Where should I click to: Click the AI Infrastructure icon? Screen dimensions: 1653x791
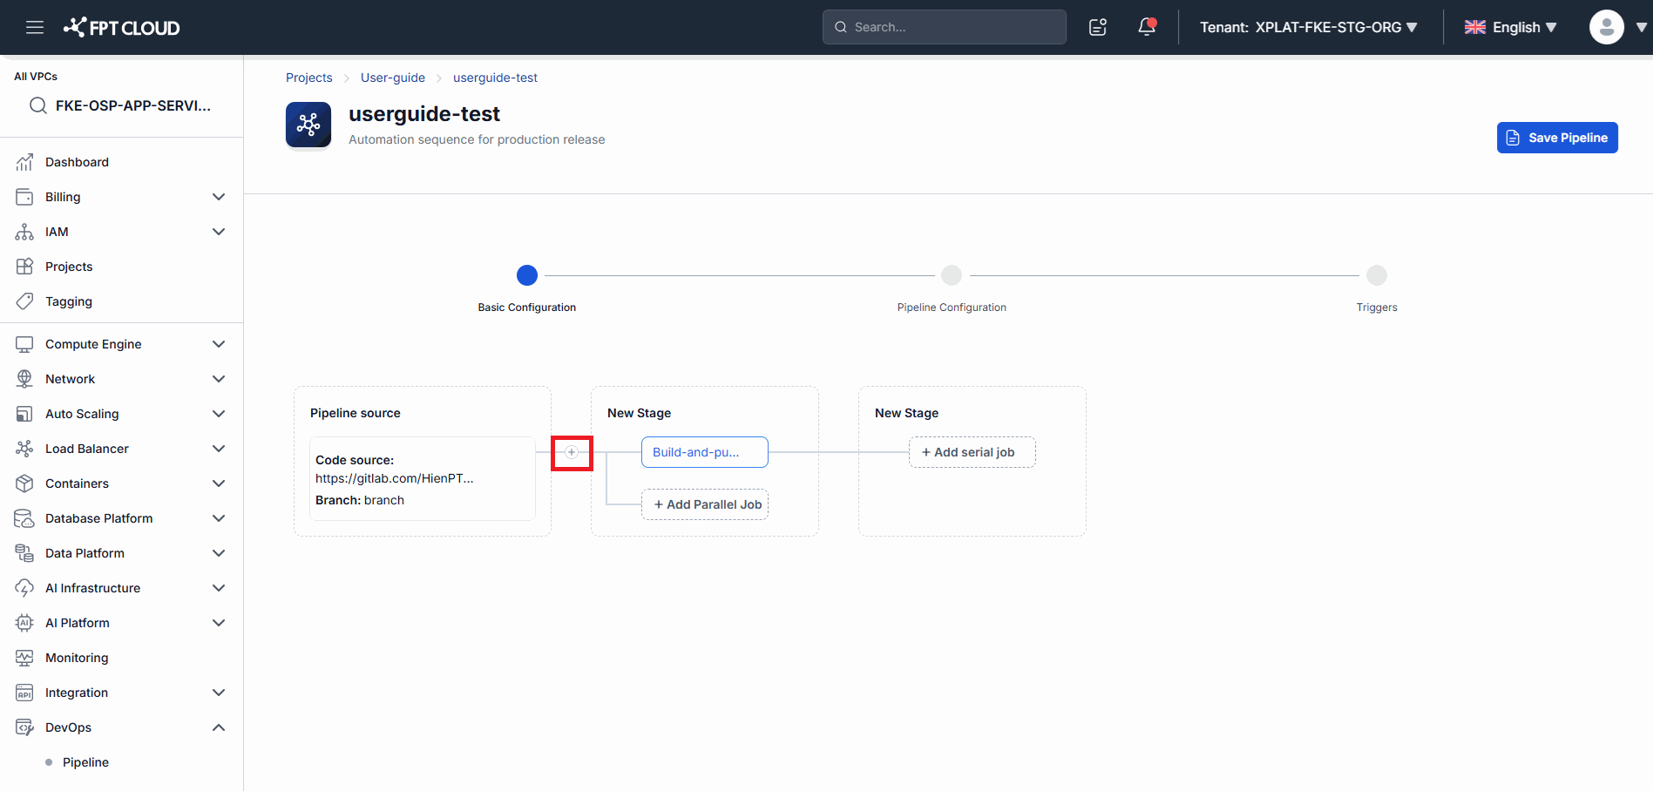(24, 588)
